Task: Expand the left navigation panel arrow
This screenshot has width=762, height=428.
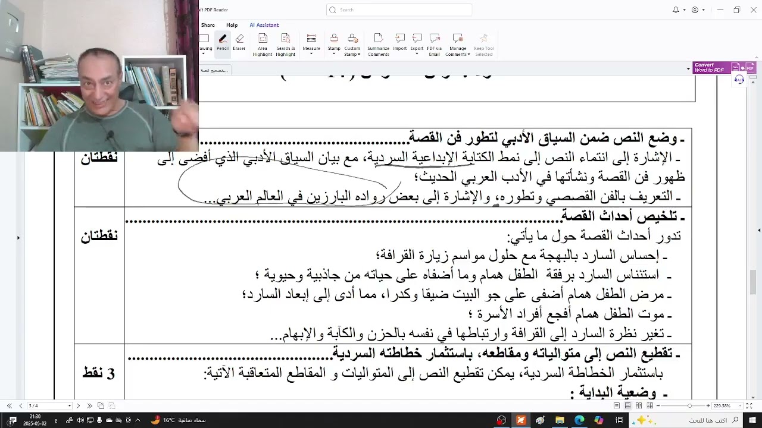Action: coord(18,238)
